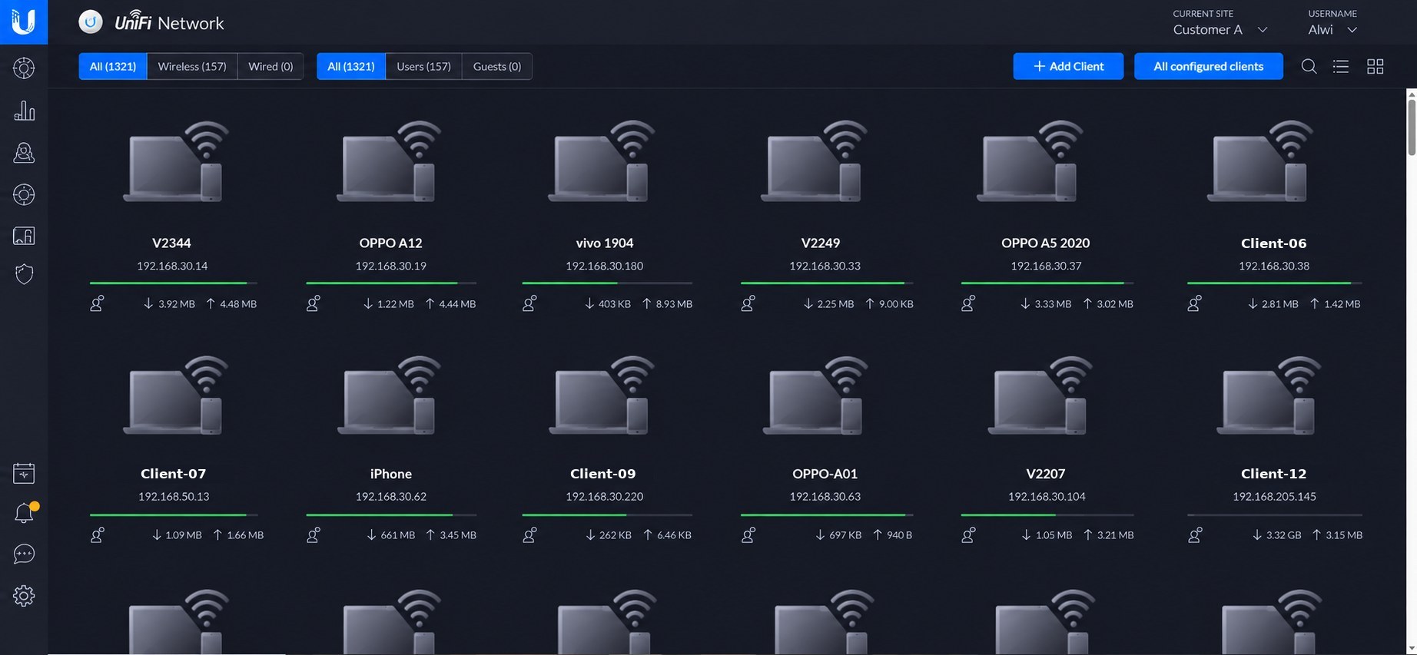Image resolution: width=1417 pixels, height=655 pixels.
Task: Open the Live Chat support icon
Action: tap(24, 554)
